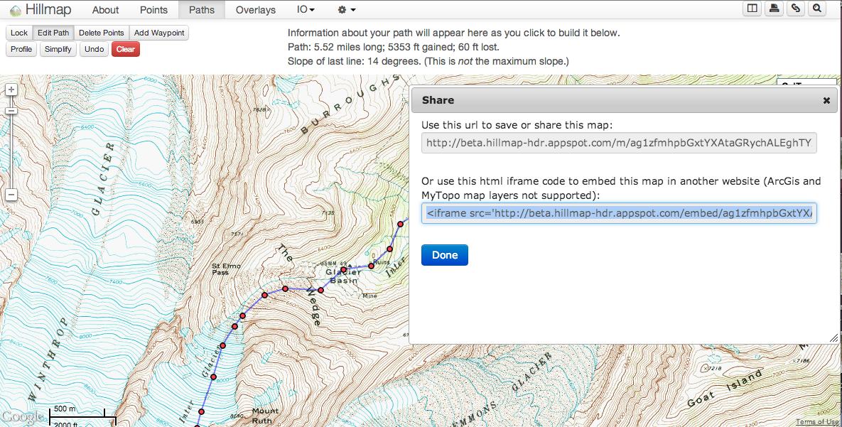Zoom in using the plus control
This screenshot has height=427, width=842.
coord(11,90)
